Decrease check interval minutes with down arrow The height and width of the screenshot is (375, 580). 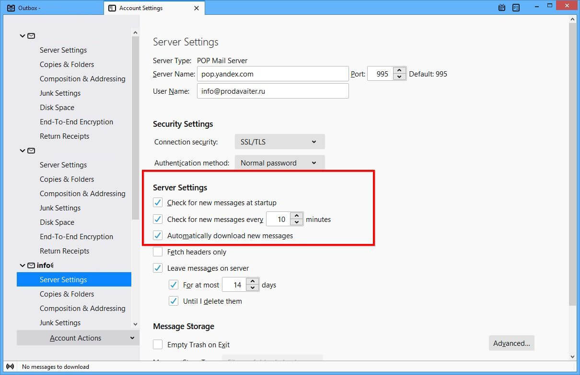pyautogui.click(x=297, y=222)
